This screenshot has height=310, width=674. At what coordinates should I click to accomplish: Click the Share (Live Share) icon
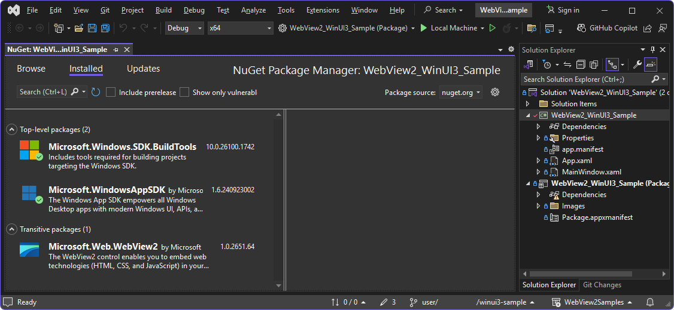point(647,28)
